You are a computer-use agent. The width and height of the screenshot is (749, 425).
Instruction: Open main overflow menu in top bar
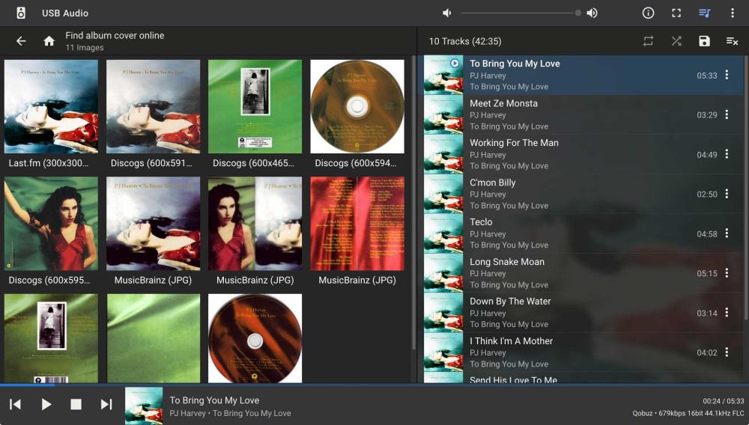(x=732, y=13)
